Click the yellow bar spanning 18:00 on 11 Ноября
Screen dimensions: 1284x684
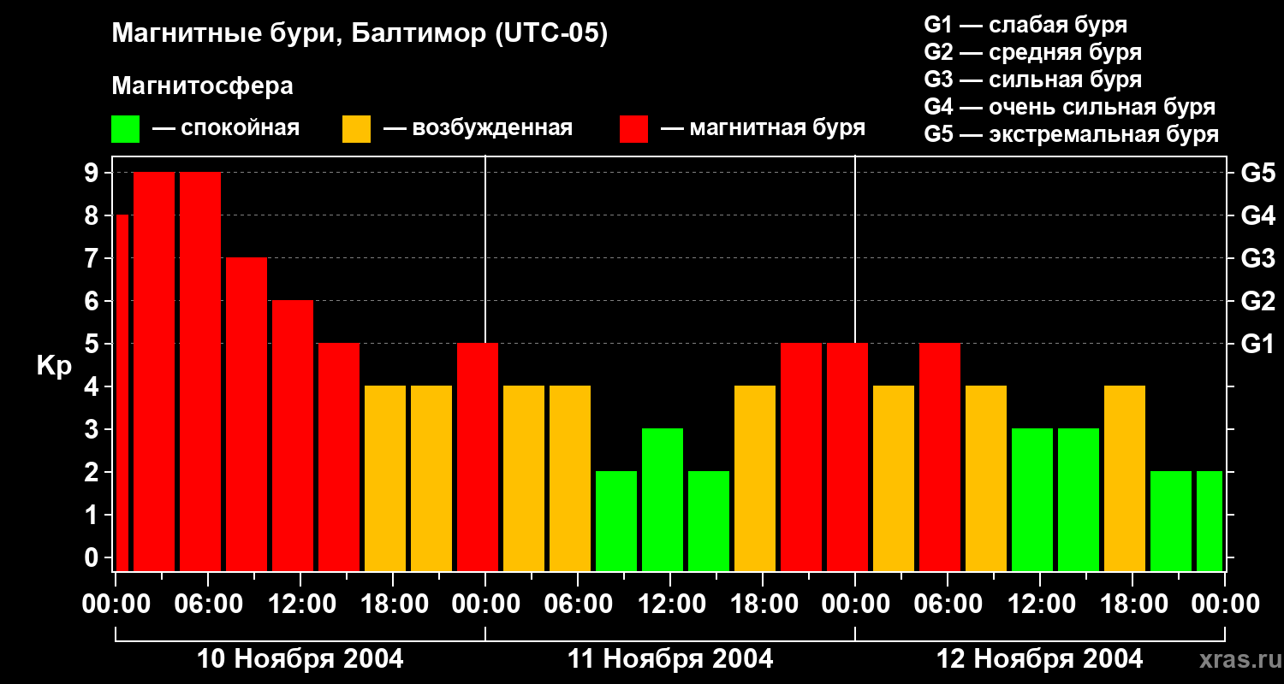coord(755,478)
